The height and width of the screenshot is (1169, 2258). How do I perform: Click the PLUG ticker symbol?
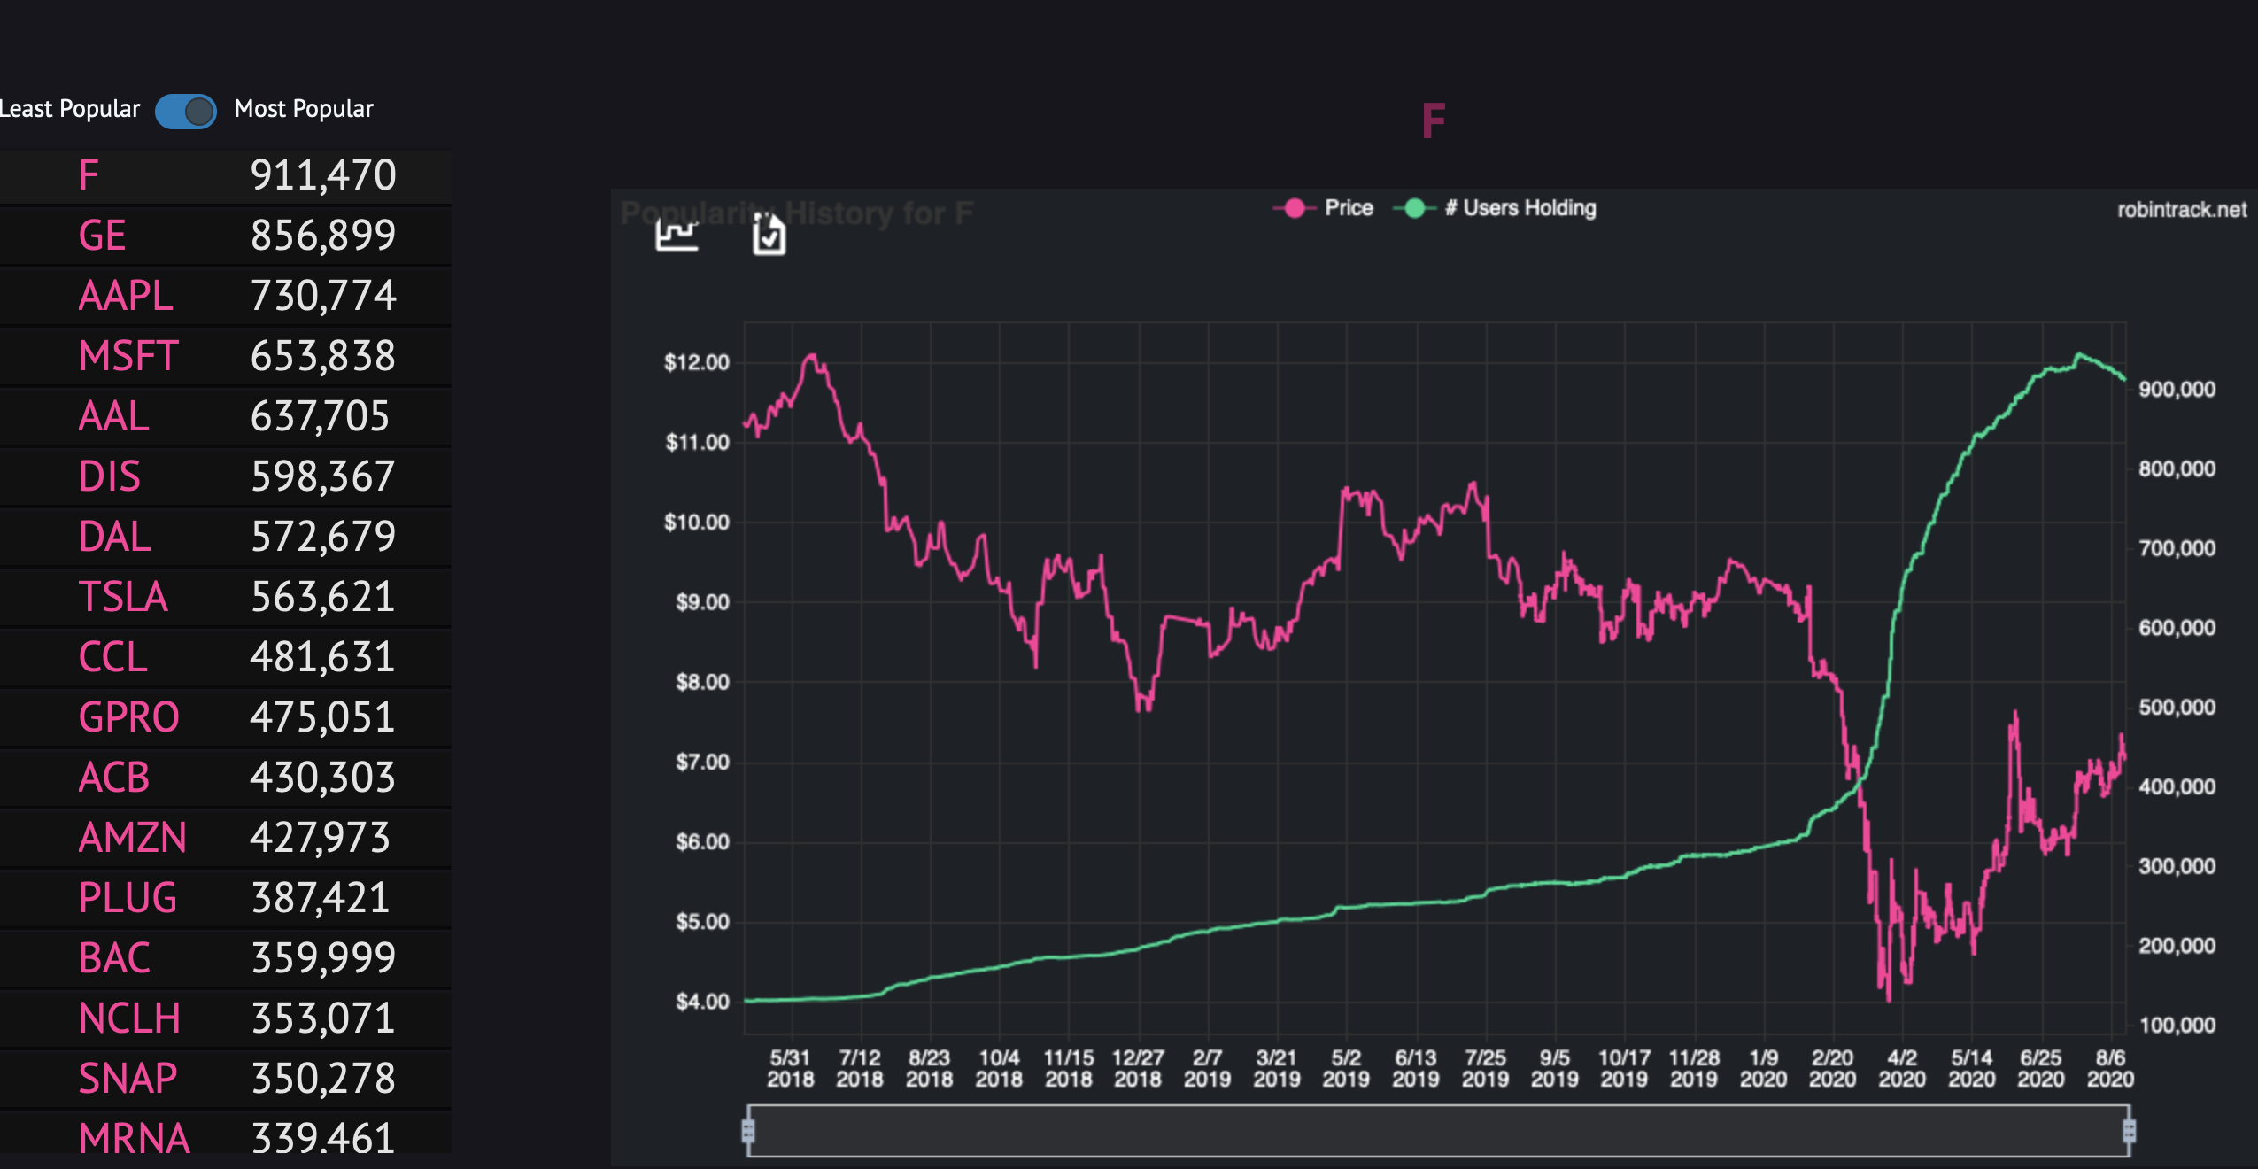128,898
